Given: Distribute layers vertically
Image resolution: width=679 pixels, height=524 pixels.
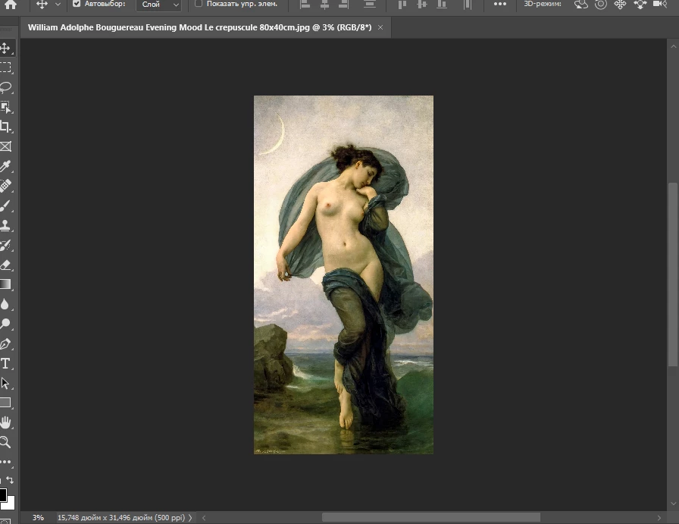Looking at the screenshot, I should tap(369, 5).
